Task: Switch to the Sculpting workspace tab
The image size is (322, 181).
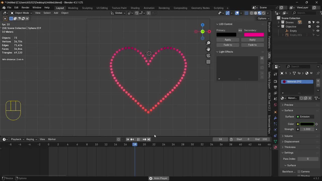Action: pos(87,8)
